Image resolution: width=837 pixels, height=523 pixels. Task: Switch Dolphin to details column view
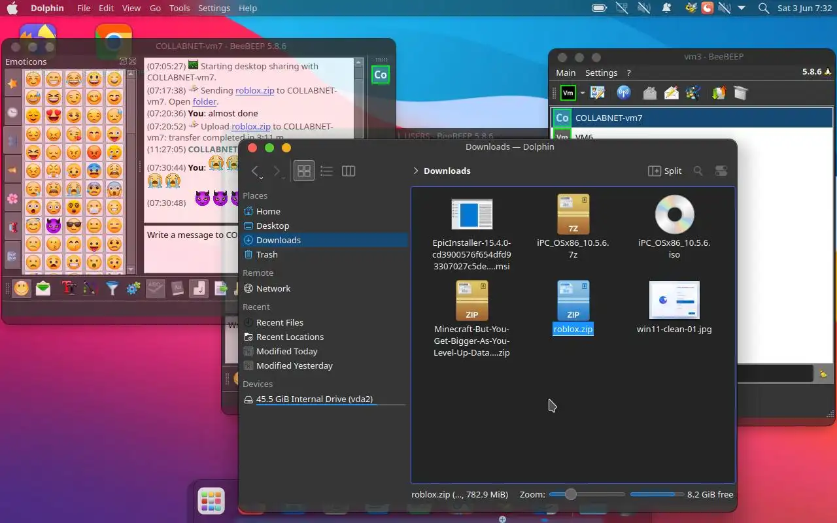point(349,171)
